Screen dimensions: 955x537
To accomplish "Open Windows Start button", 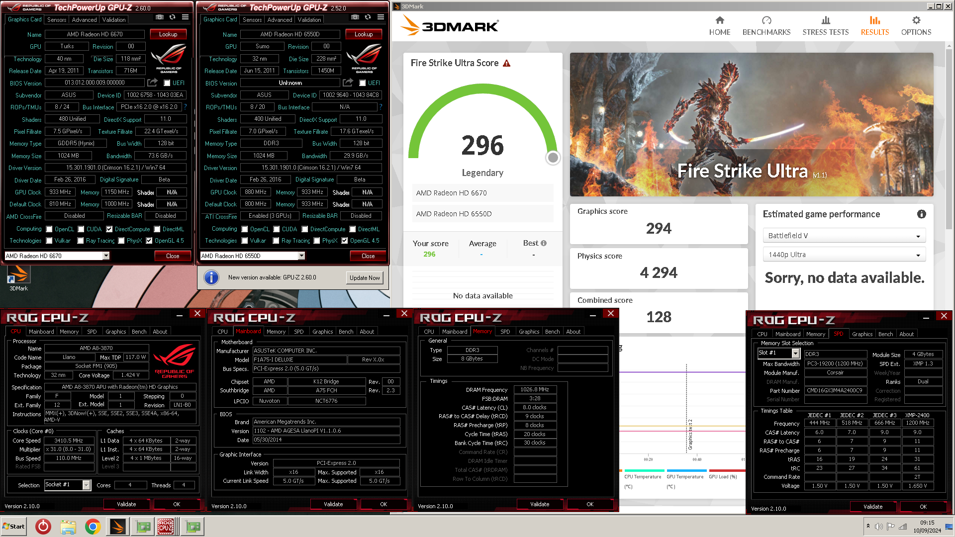I will (x=13, y=527).
